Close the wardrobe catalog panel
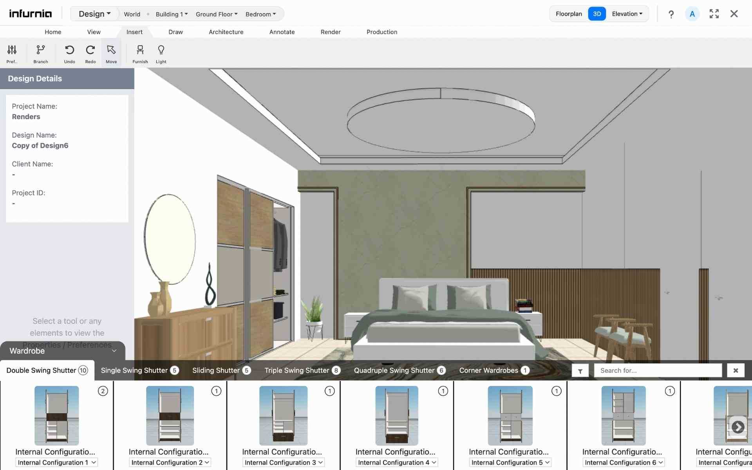752x470 pixels. click(736, 371)
